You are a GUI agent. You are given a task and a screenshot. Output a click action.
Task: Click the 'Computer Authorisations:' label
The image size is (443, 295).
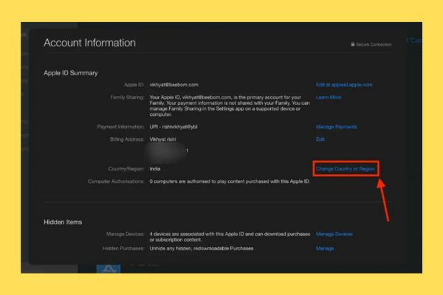pyautogui.click(x=116, y=181)
